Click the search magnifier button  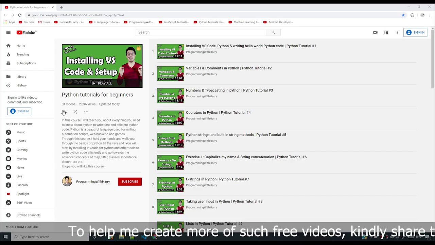pos(273,32)
